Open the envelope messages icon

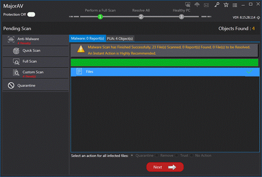(206, 5)
